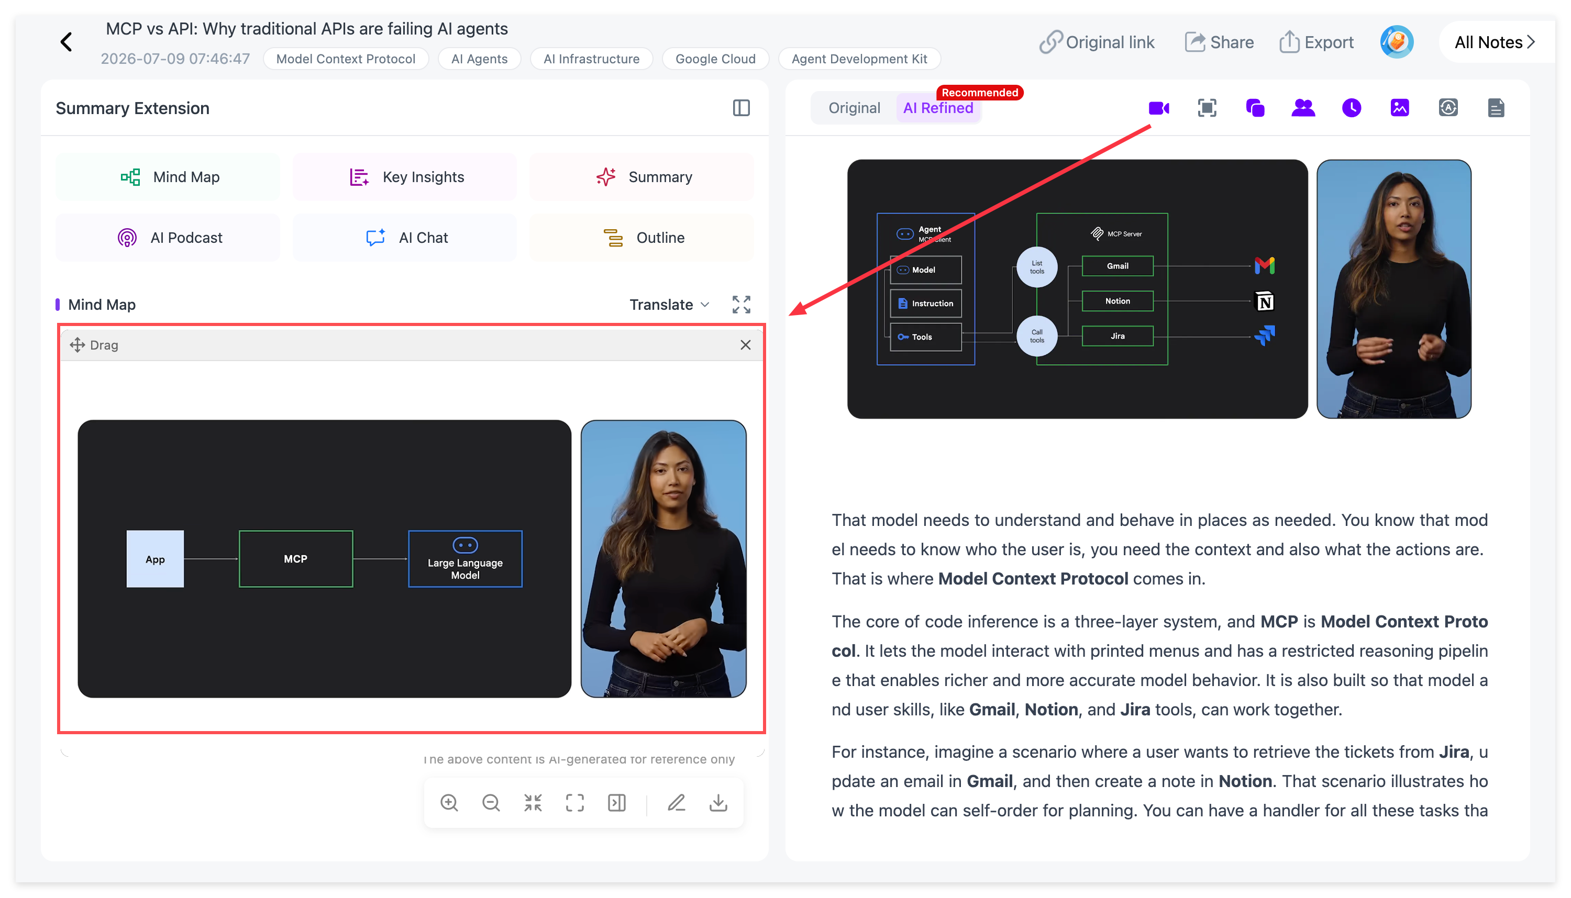Click the circled letter A icon
The height and width of the screenshot is (898, 1571).
1447,108
